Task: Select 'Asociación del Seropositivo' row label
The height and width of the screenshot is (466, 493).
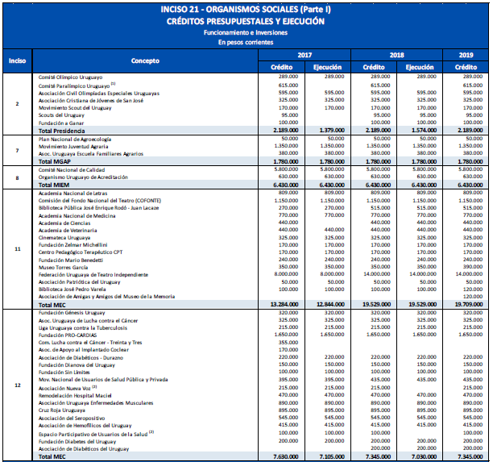Action: point(72,418)
